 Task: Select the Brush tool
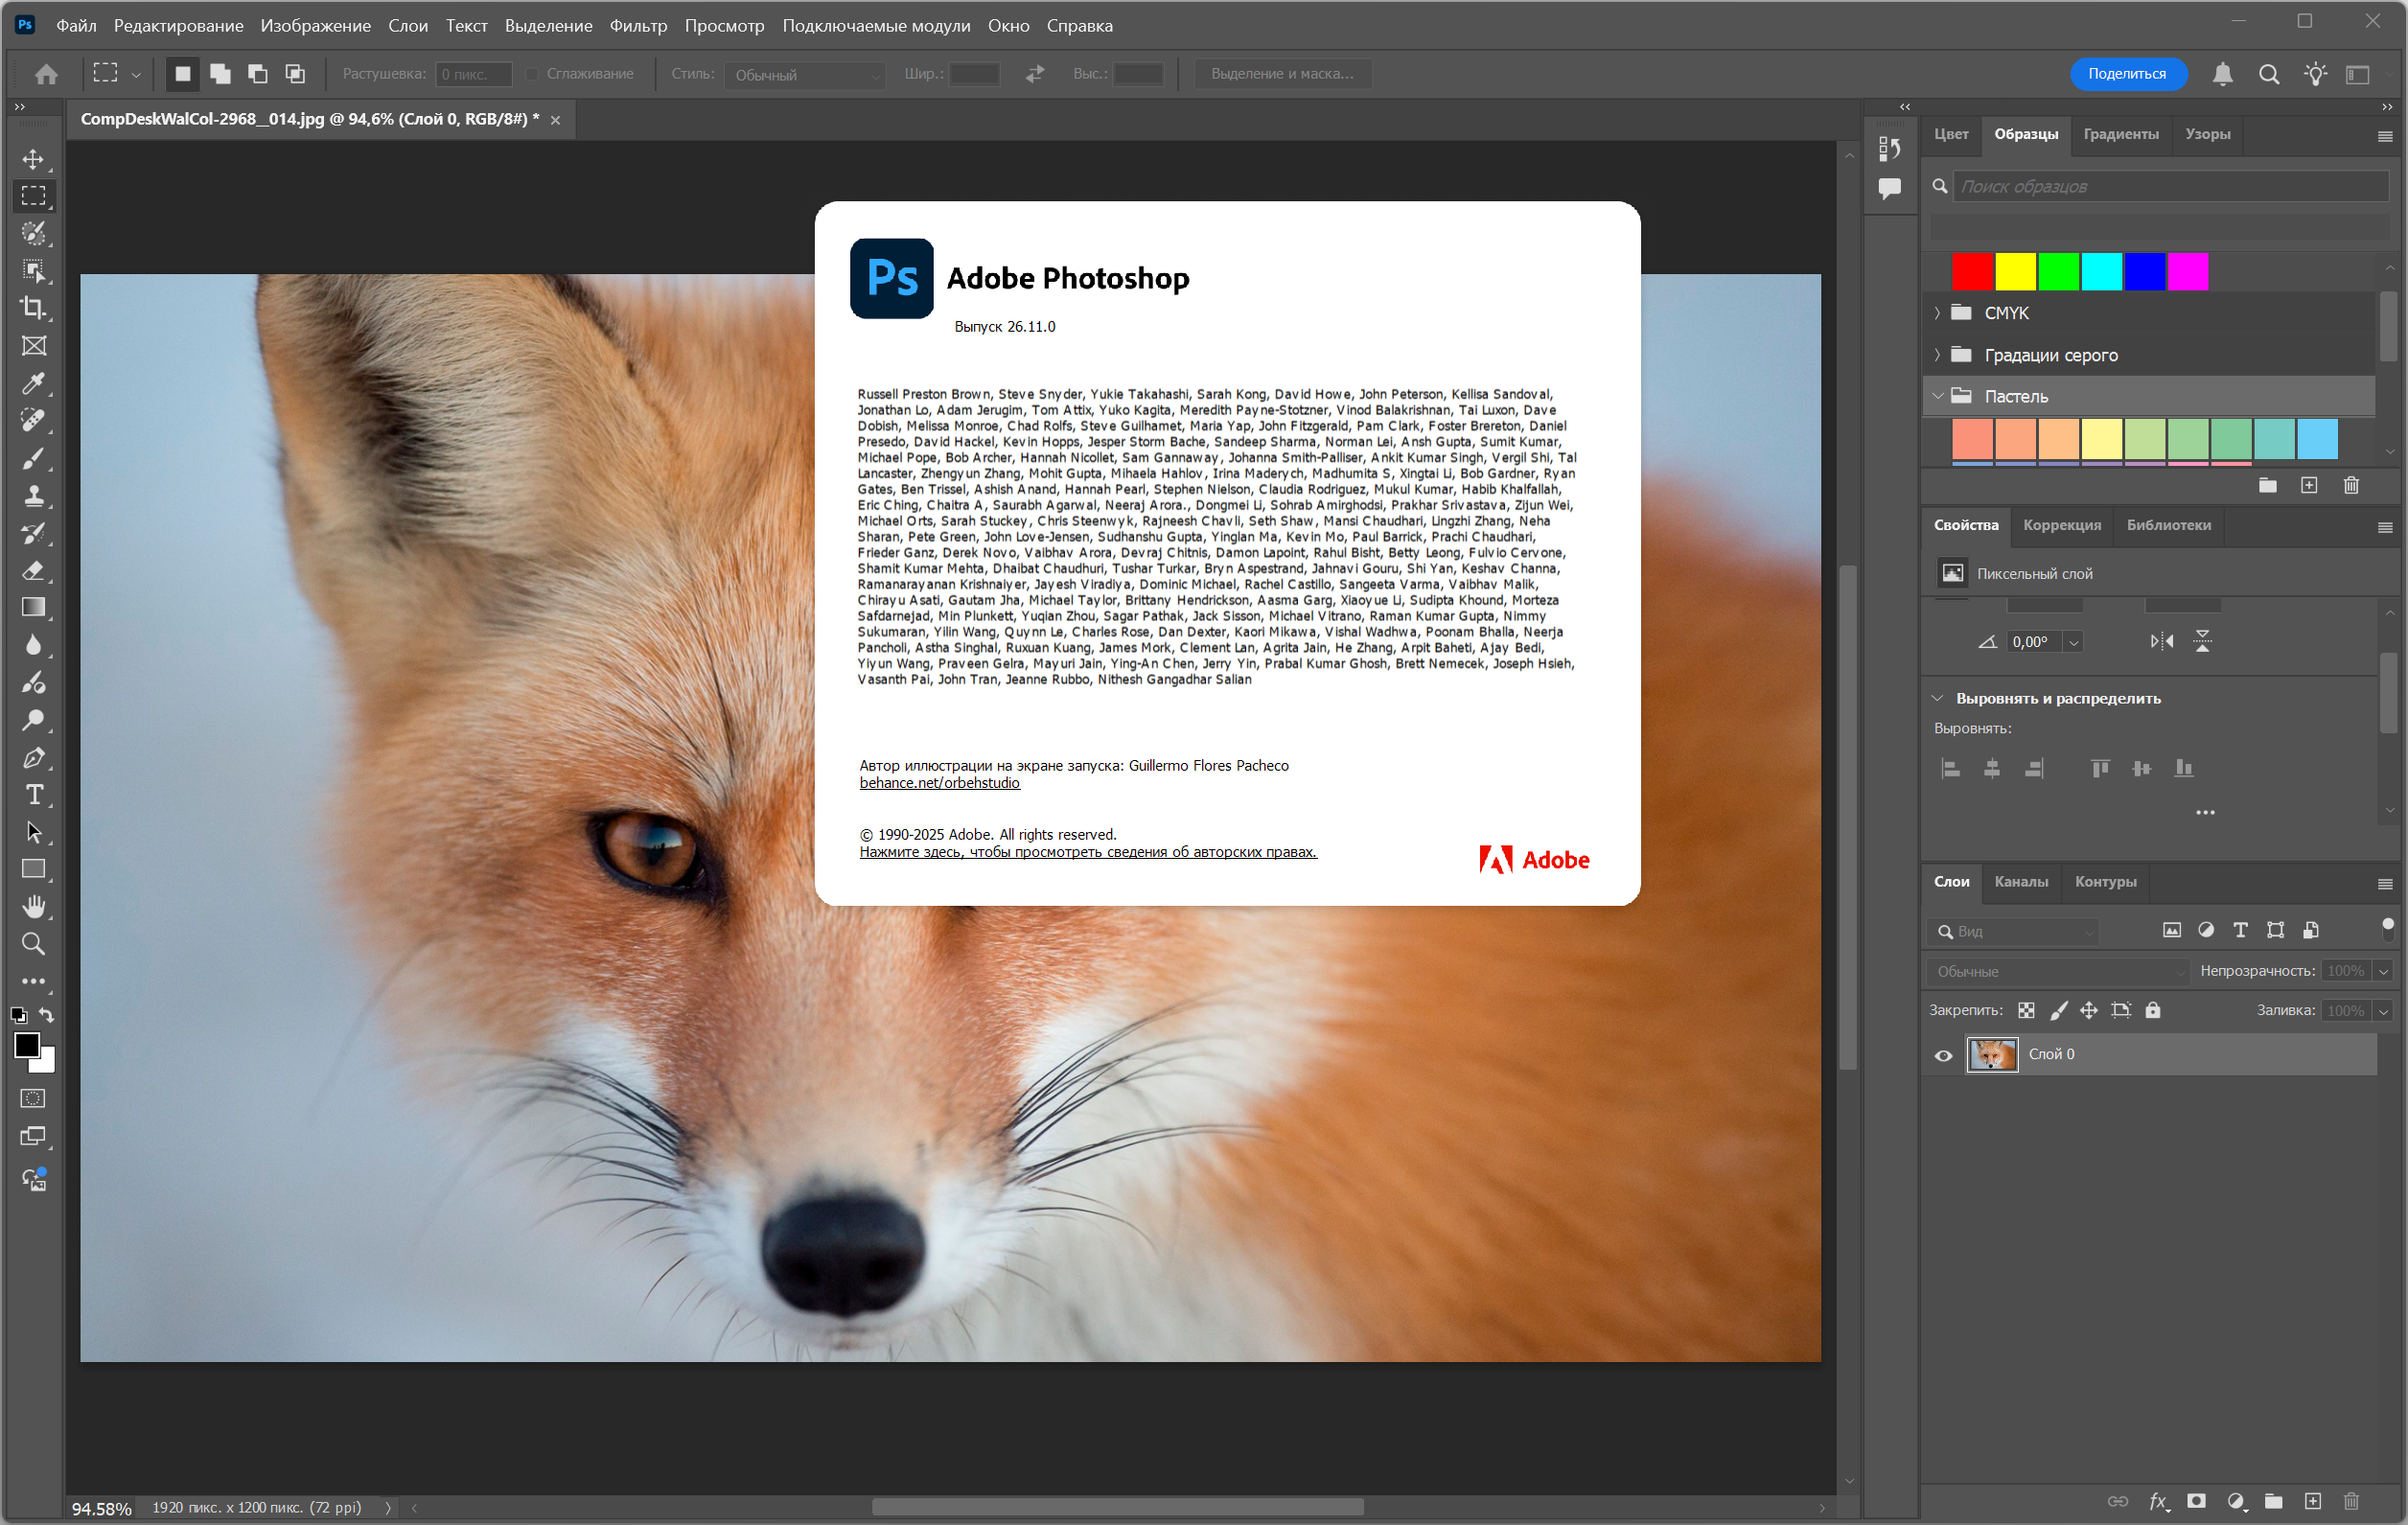33,459
